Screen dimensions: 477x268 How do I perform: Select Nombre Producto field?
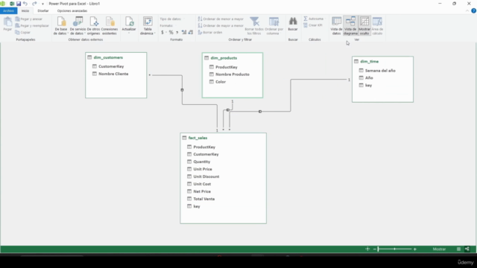click(233, 74)
